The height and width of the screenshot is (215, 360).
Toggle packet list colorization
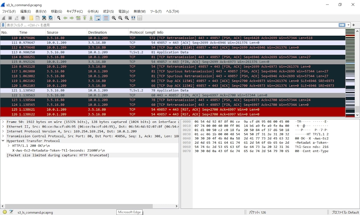tap(106, 18)
